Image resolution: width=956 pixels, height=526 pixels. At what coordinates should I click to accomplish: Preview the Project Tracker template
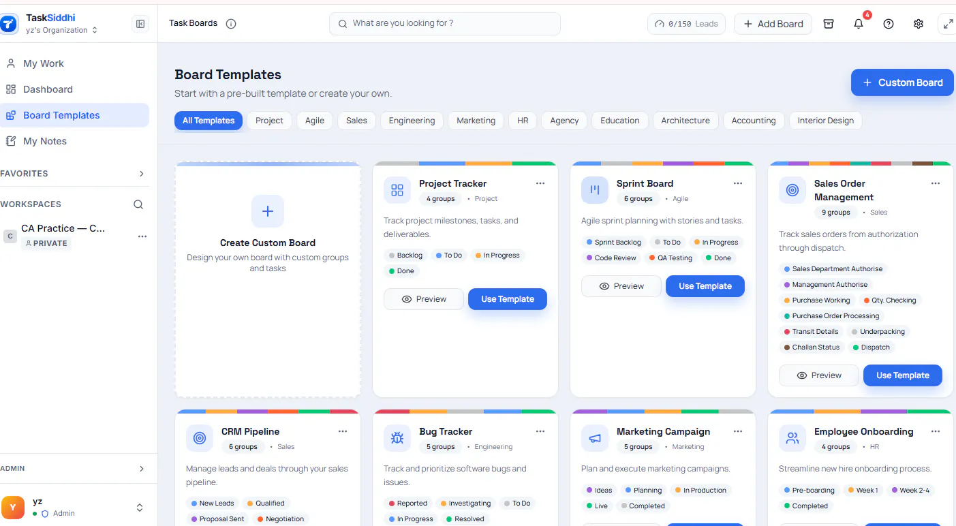(423, 299)
